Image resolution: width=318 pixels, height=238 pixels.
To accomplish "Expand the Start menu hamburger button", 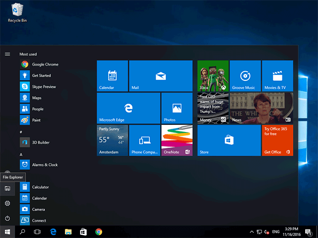I will click(x=8, y=54).
